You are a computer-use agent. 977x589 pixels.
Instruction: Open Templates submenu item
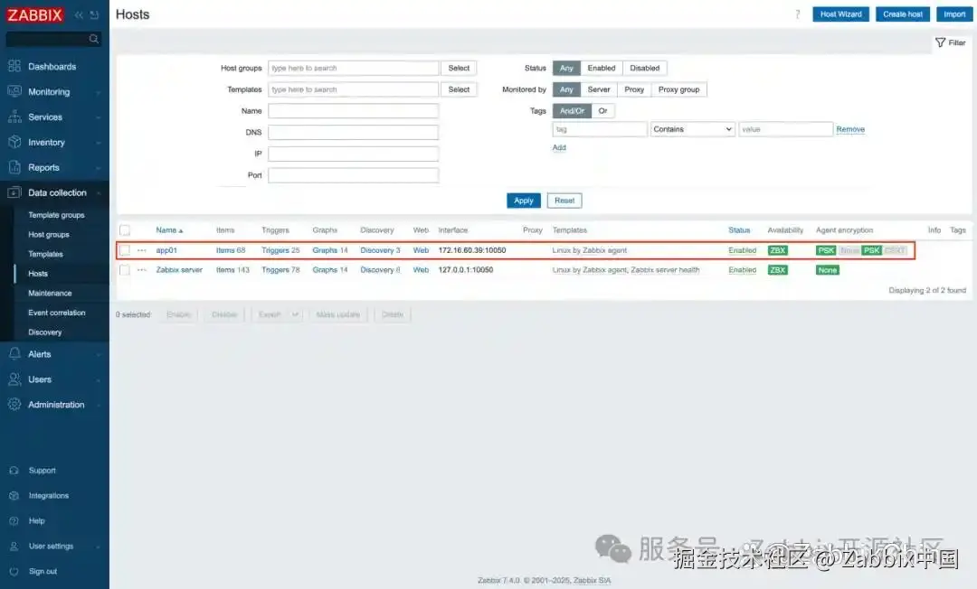point(45,255)
